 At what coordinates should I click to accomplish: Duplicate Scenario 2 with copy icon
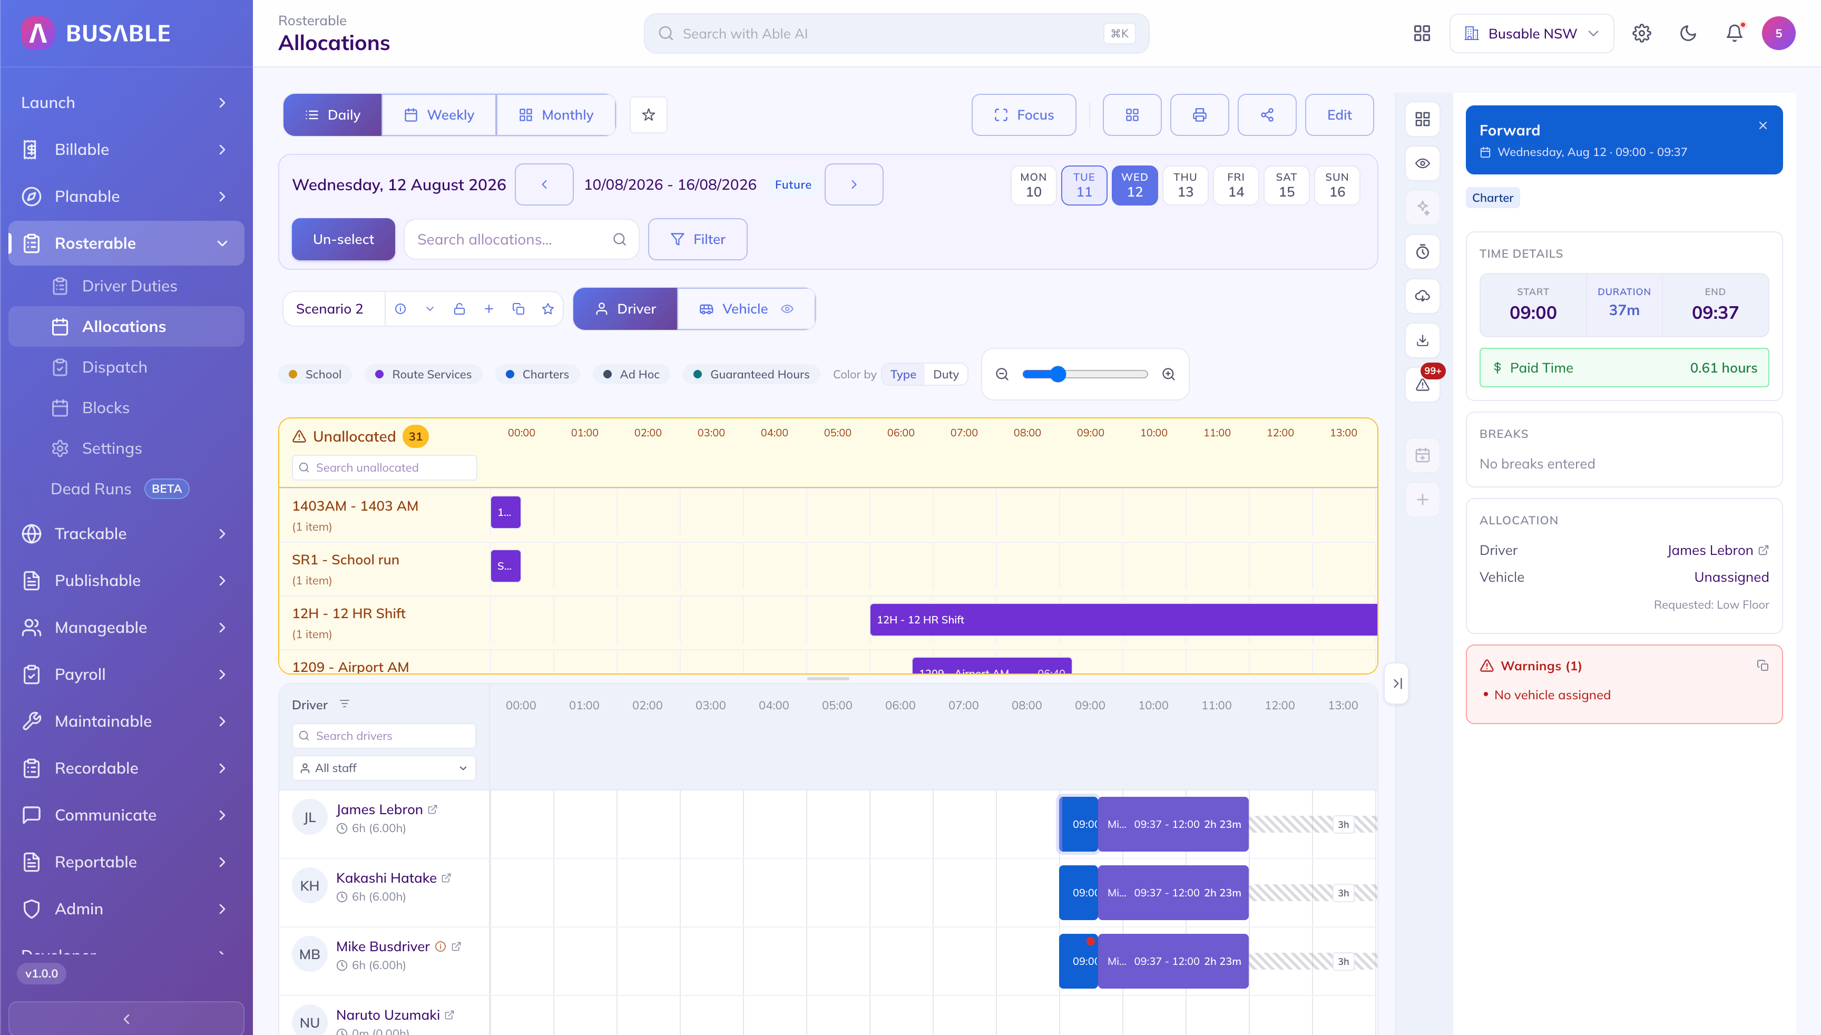tap(518, 308)
